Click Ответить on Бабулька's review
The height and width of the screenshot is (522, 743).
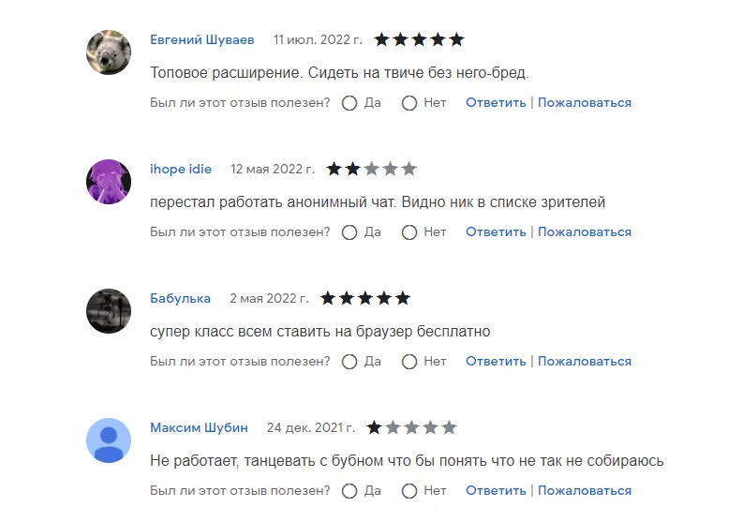point(496,361)
